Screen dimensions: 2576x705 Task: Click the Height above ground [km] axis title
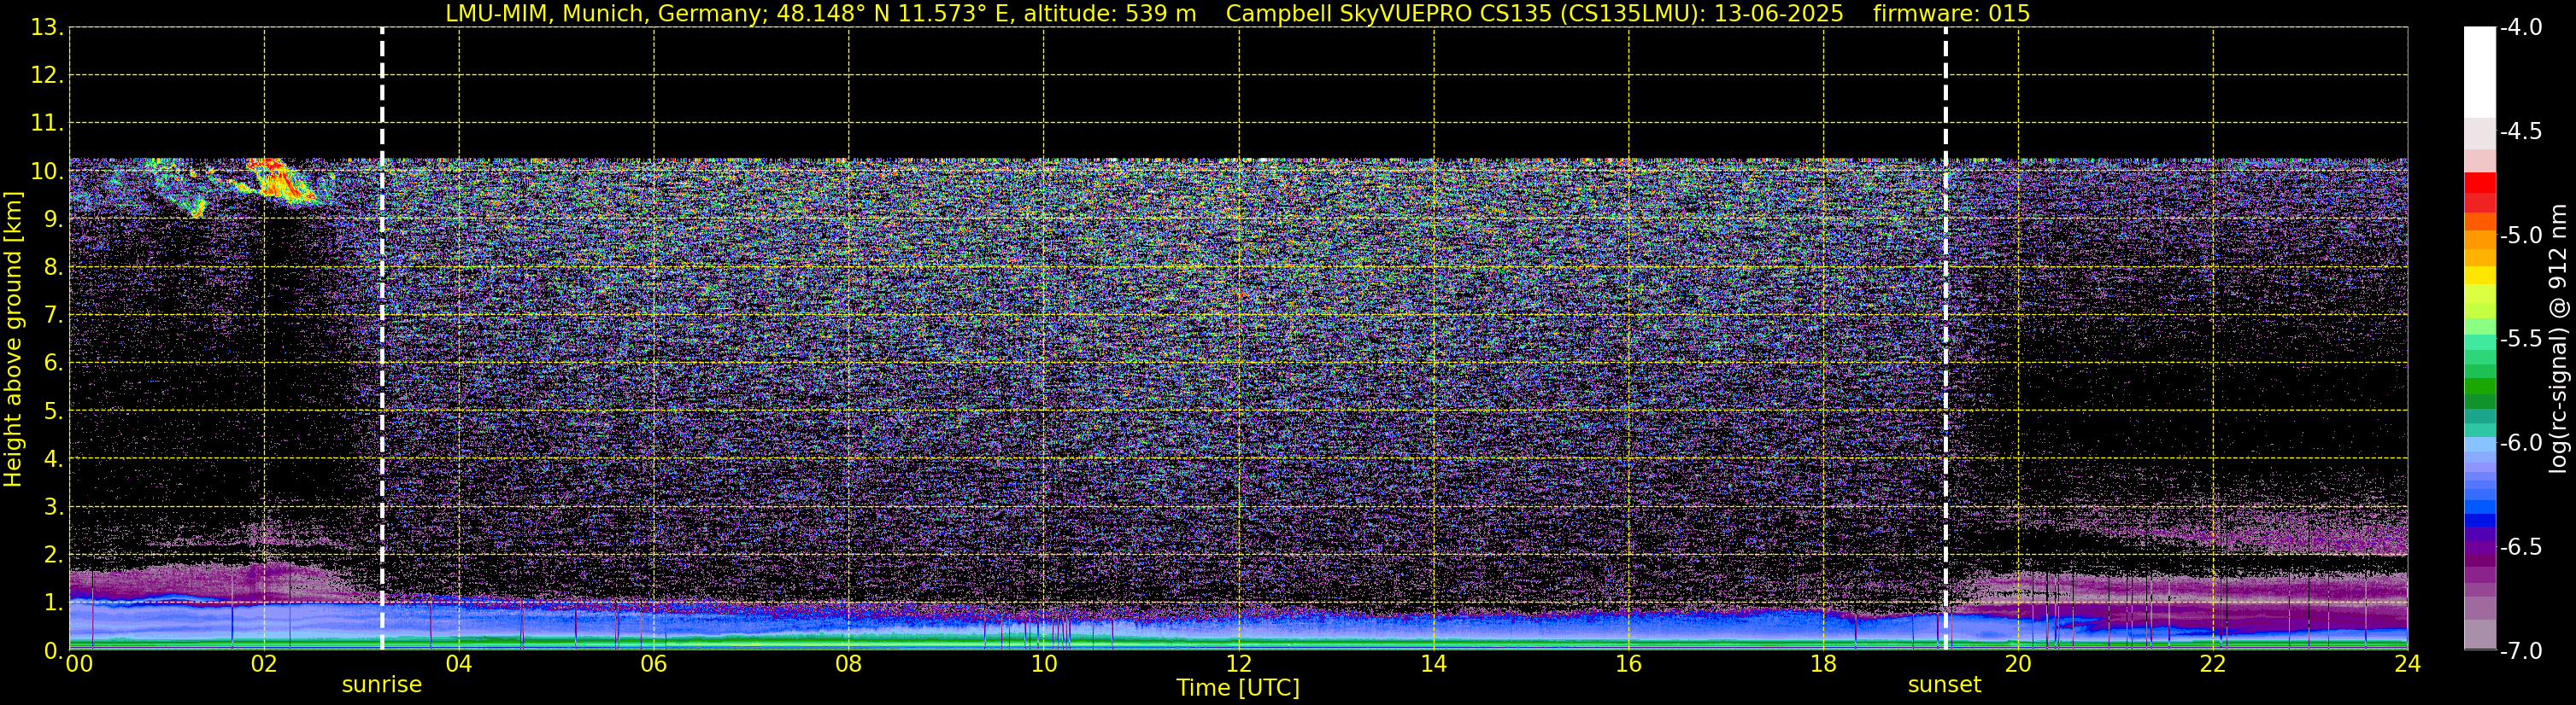(13, 340)
